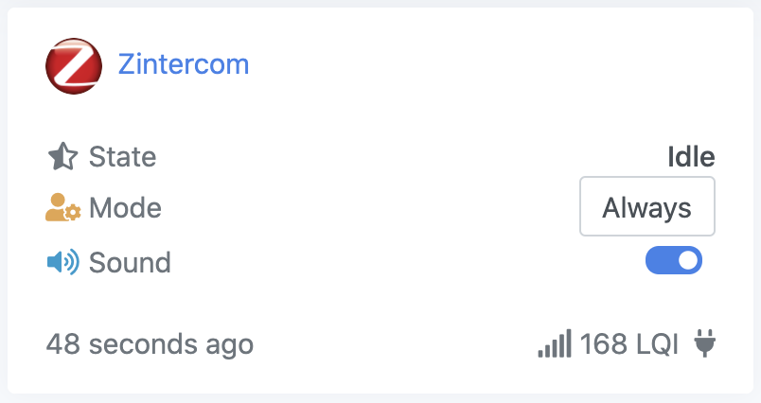Toggle the Sound switch off
The image size is (761, 403).
pyautogui.click(x=674, y=260)
